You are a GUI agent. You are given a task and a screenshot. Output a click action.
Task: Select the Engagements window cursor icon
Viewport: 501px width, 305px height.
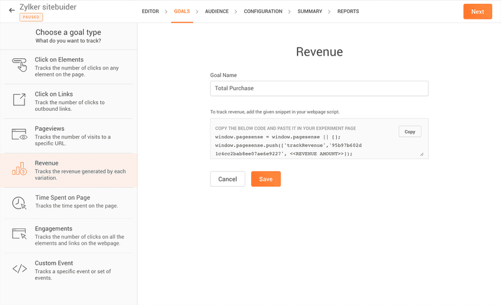coord(20,234)
